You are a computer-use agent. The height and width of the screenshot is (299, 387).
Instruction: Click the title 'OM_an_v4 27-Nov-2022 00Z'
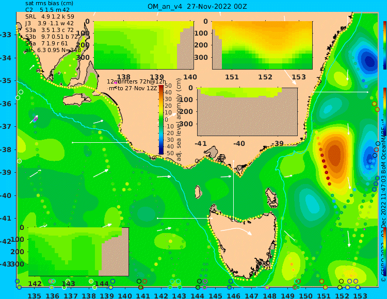(x=197, y=6)
